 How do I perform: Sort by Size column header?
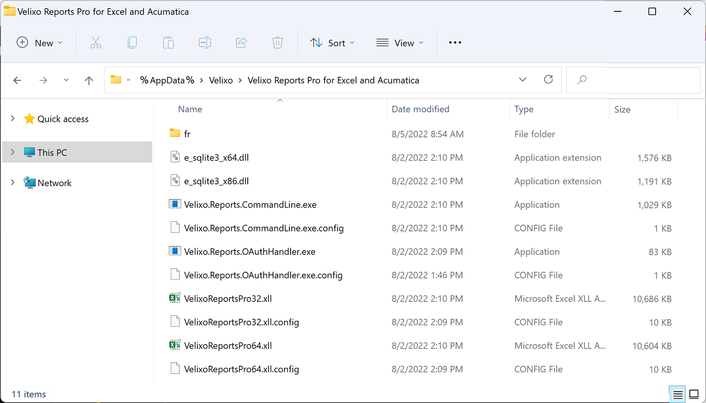623,109
